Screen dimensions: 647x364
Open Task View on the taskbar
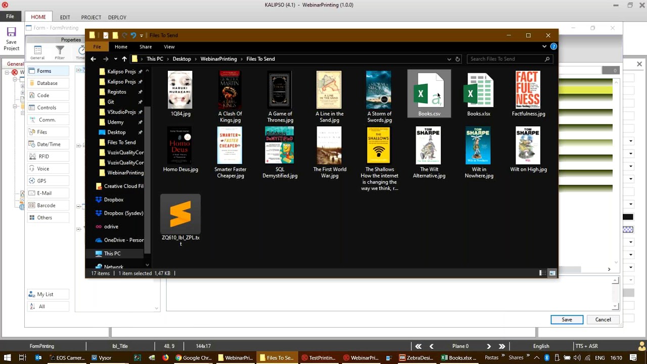(22, 358)
